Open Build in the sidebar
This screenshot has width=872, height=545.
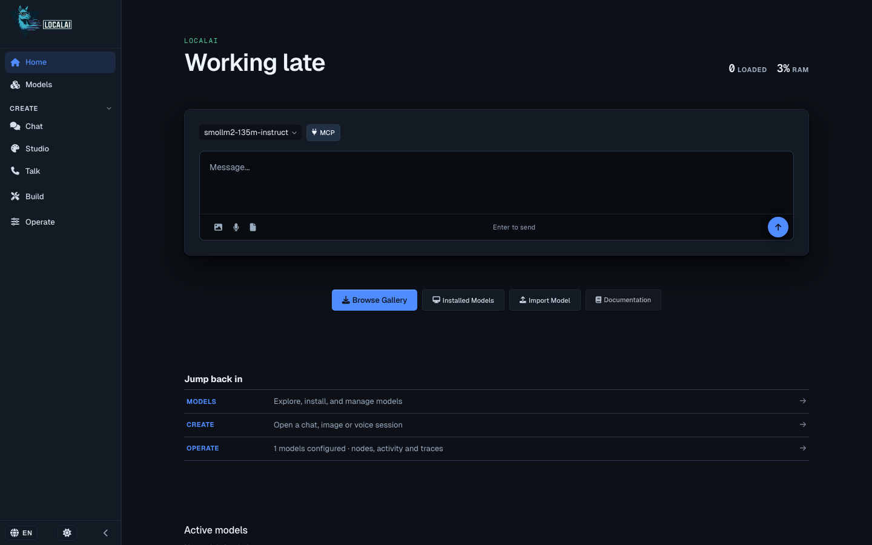(61, 197)
